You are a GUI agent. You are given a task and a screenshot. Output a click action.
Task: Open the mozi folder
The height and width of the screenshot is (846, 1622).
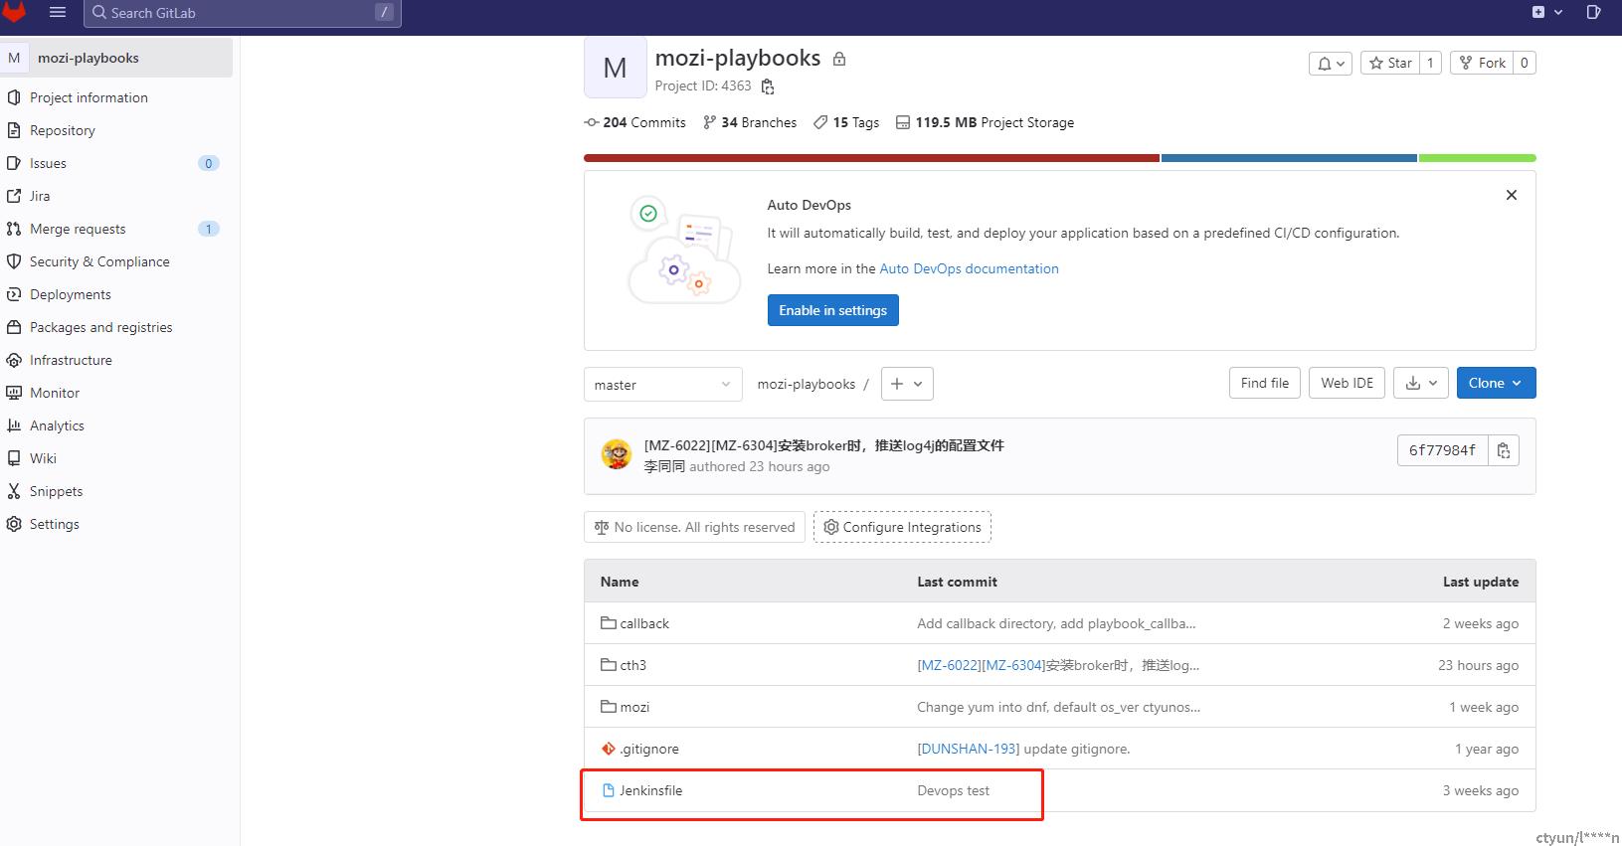[634, 707]
